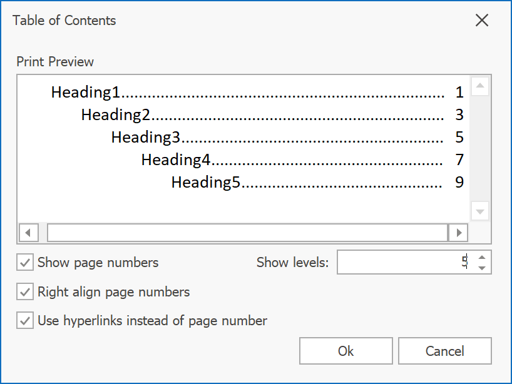Screen dimensions: 512x384
Task: Click the horizontal scroll right arrow
Action: (459, 233)
